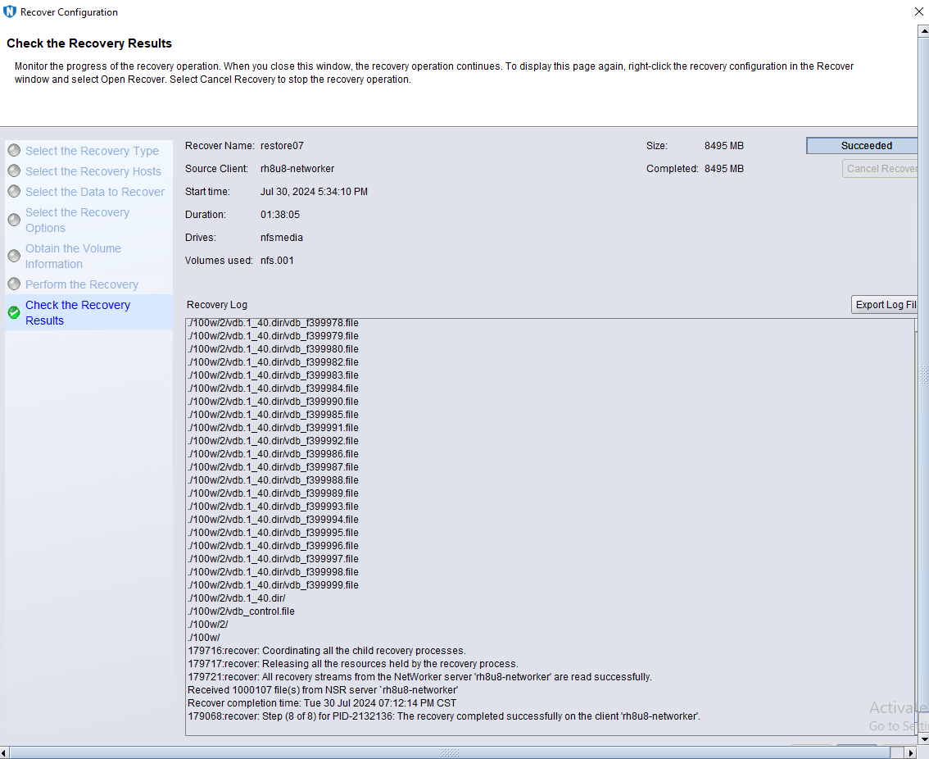Click the start time Jul 30, 2024 5:34:10 PM

pos(314,192)
